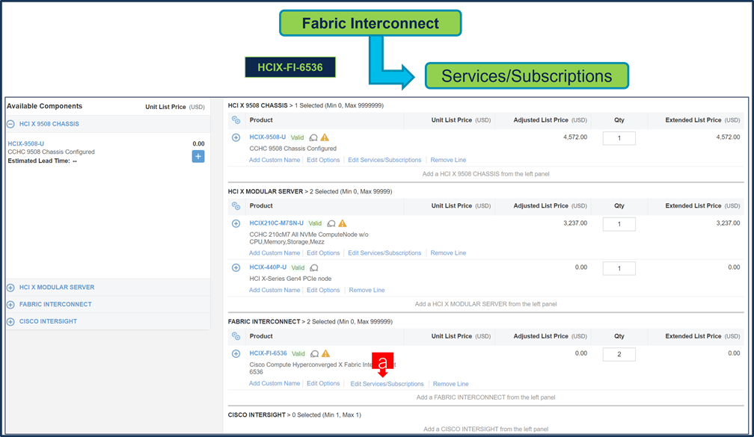Click the warning triangle next to HCIX-FI-6536
Image resolution: width=754 pixels, height=437 pixels.
[x=326, y=353]
